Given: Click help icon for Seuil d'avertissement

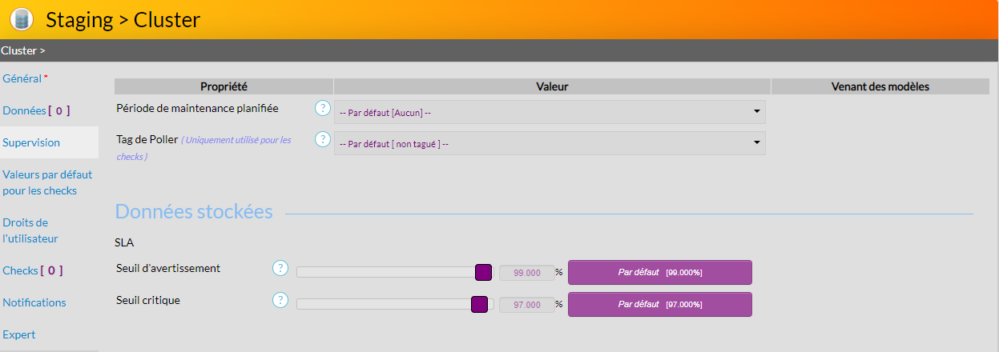Looking at the screenshot, I should [x=280, y=268].
